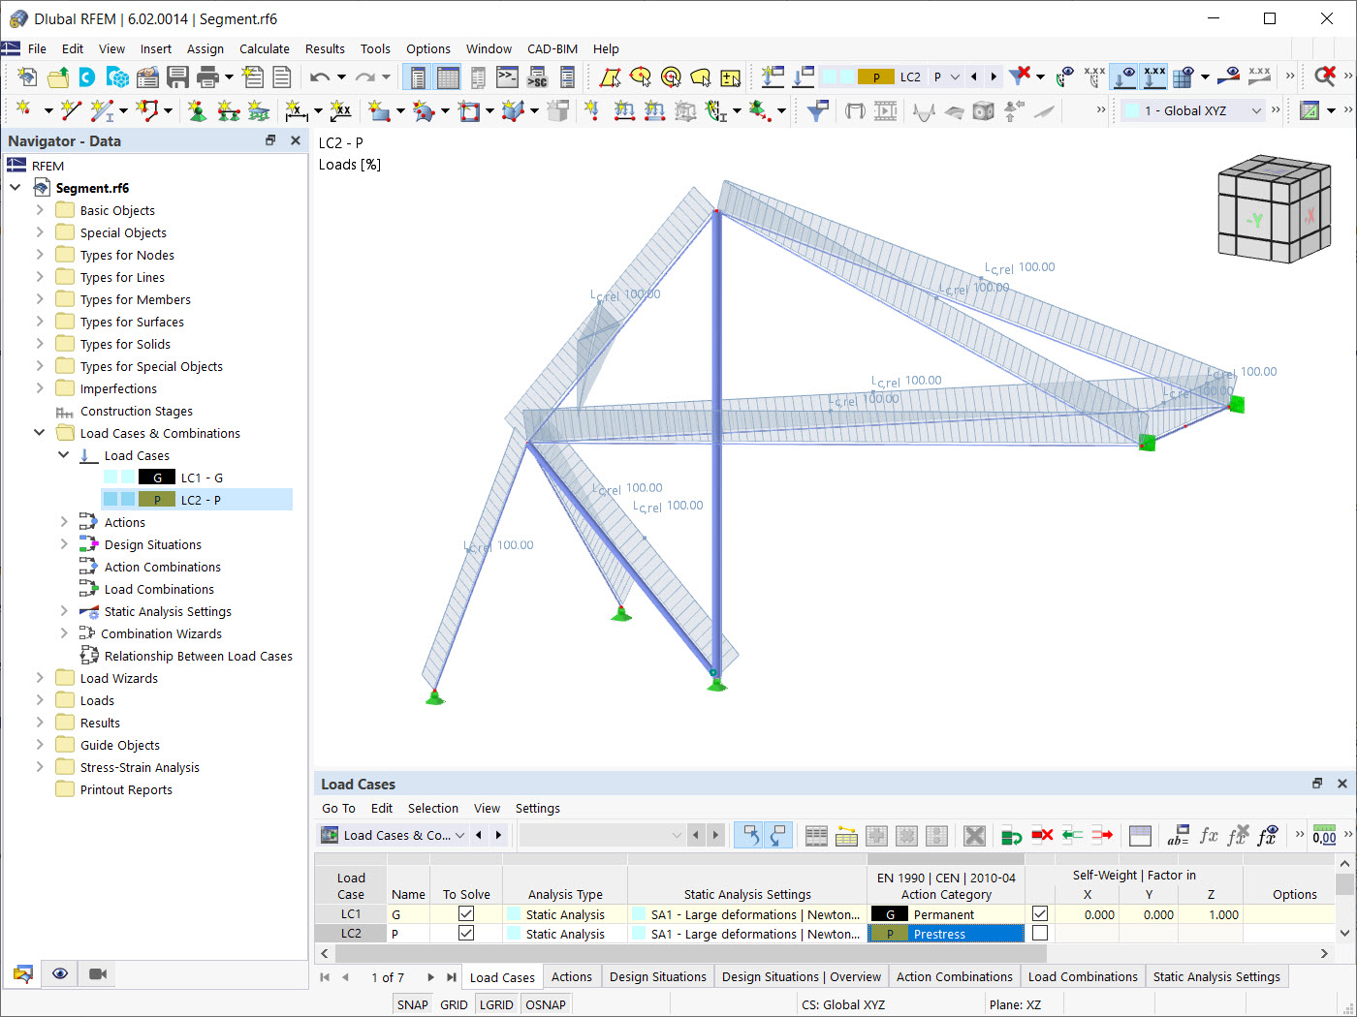Image resolution: width=1357 pixels, height=1017 pixels.
Task: Open the Edit Formulas fx icon
Action: click(x=1209, y=835)
